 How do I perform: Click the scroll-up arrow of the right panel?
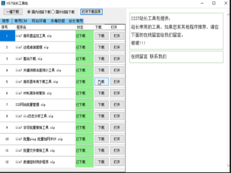pyautogui.click(x=228, y=15)
